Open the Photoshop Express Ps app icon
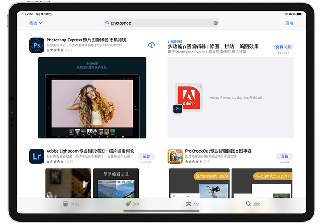Screen dimensions: 323x224 (x=36, y=45)
